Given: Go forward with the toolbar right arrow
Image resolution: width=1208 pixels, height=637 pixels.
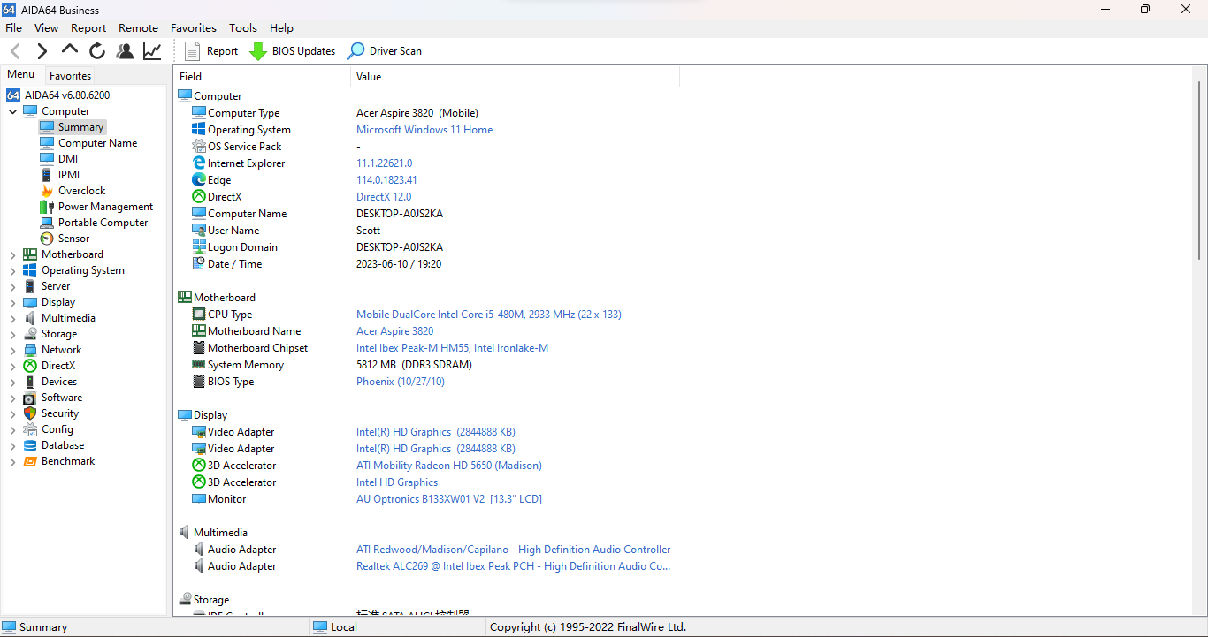Looking at the screenshot, I should coord(42,51).
